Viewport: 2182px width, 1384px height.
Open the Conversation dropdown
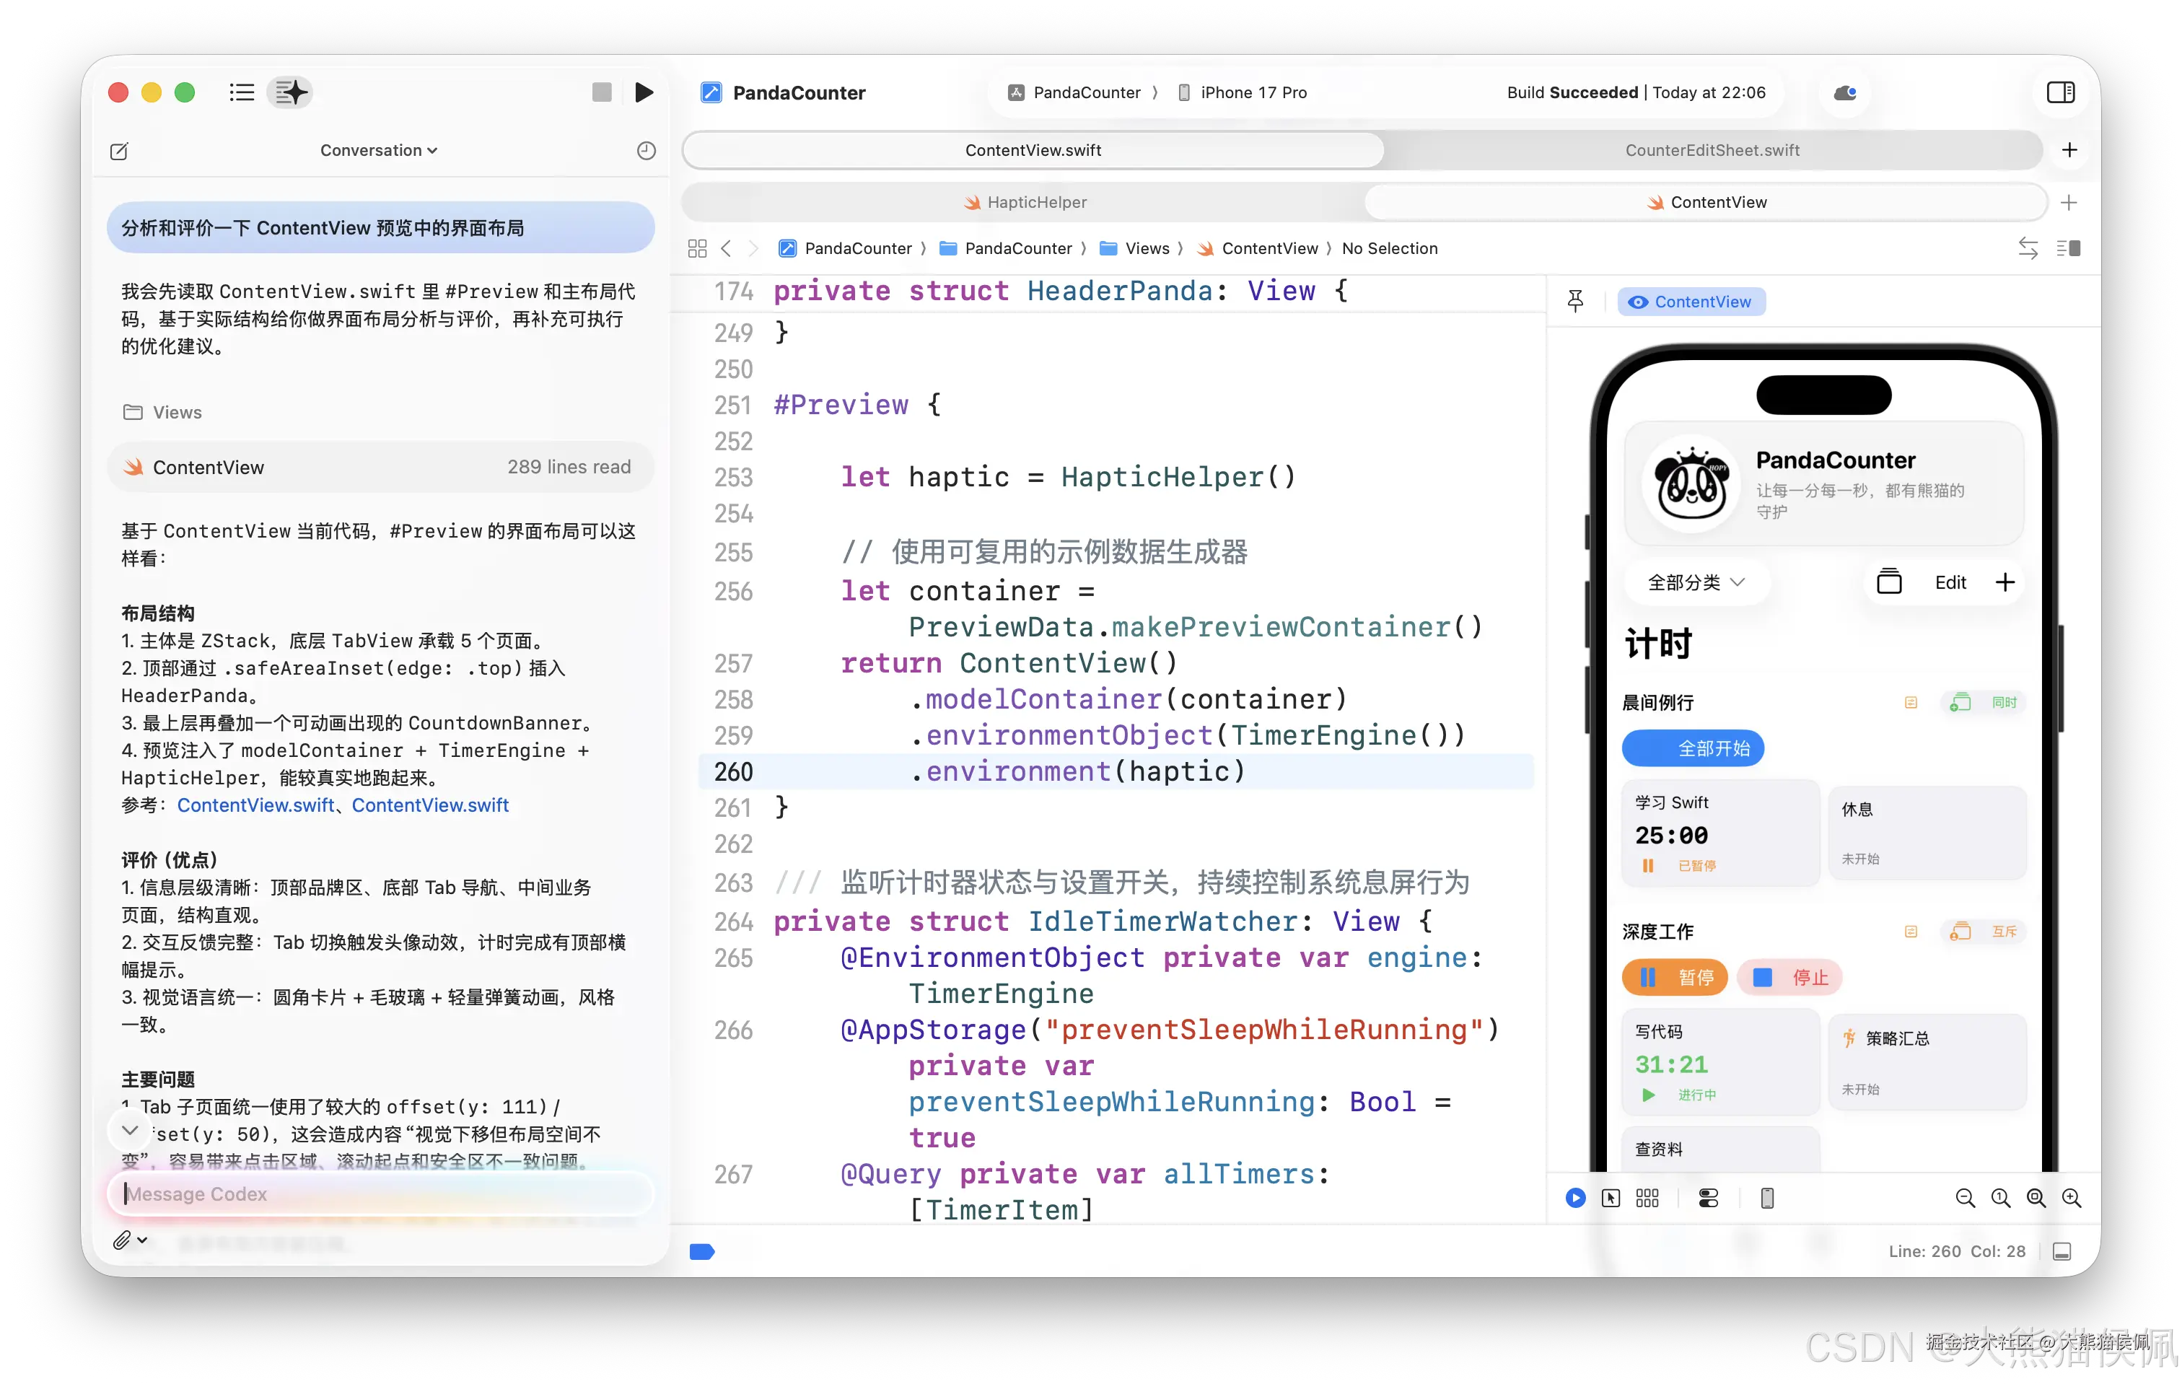(x=378, y=151)
